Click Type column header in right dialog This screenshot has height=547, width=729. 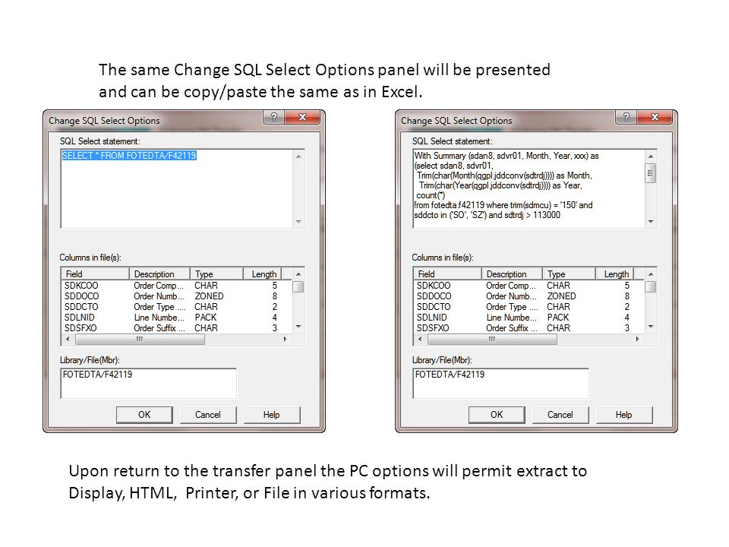[x=569, y=274]
